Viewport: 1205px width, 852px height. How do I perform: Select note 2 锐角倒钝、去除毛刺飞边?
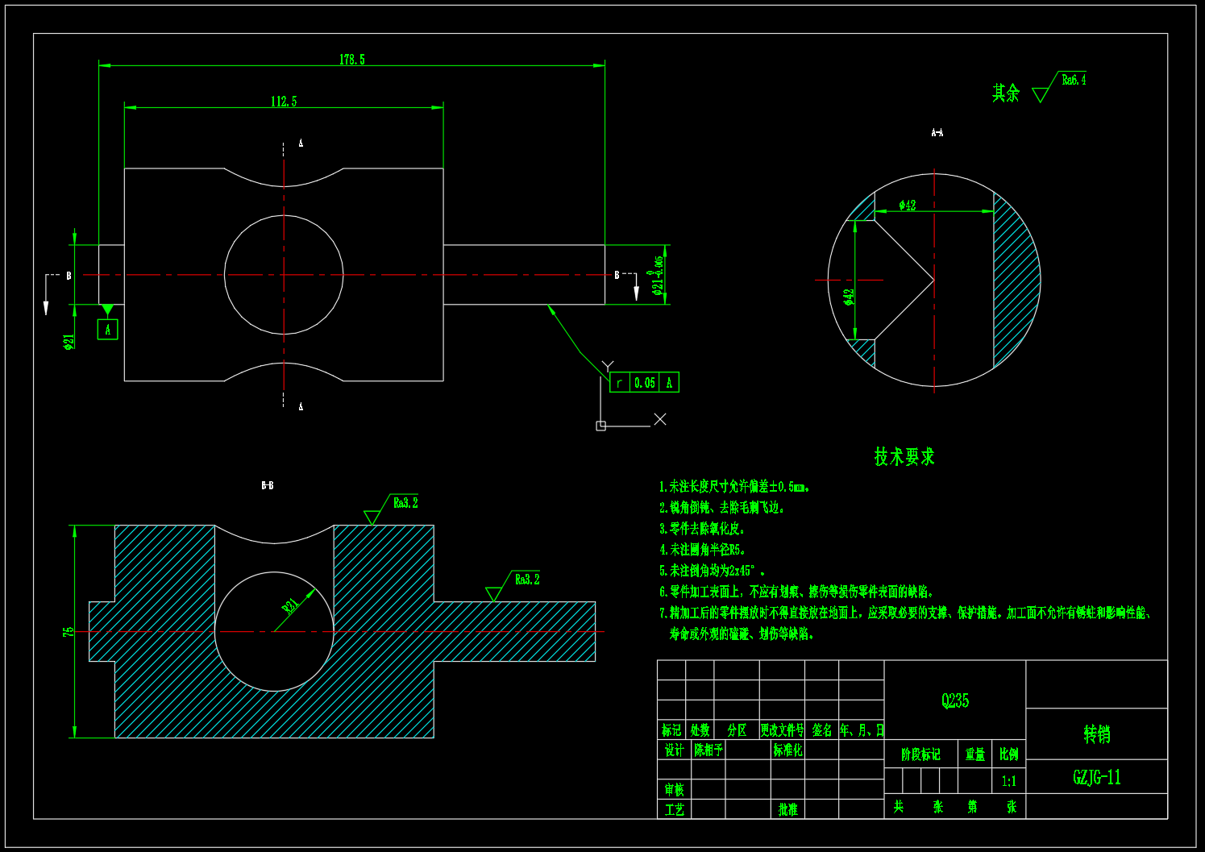(x=722, y=508)
